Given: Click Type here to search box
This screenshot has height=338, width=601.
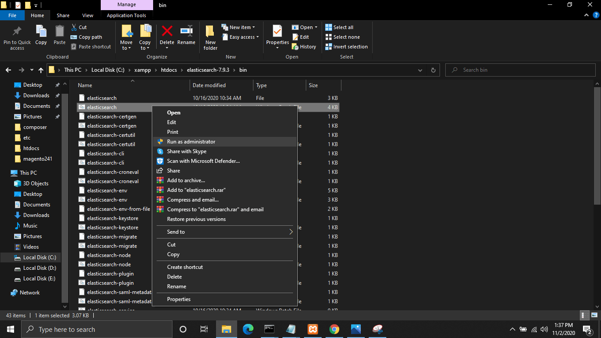Looking at the screenshot, I should (96, 329).
